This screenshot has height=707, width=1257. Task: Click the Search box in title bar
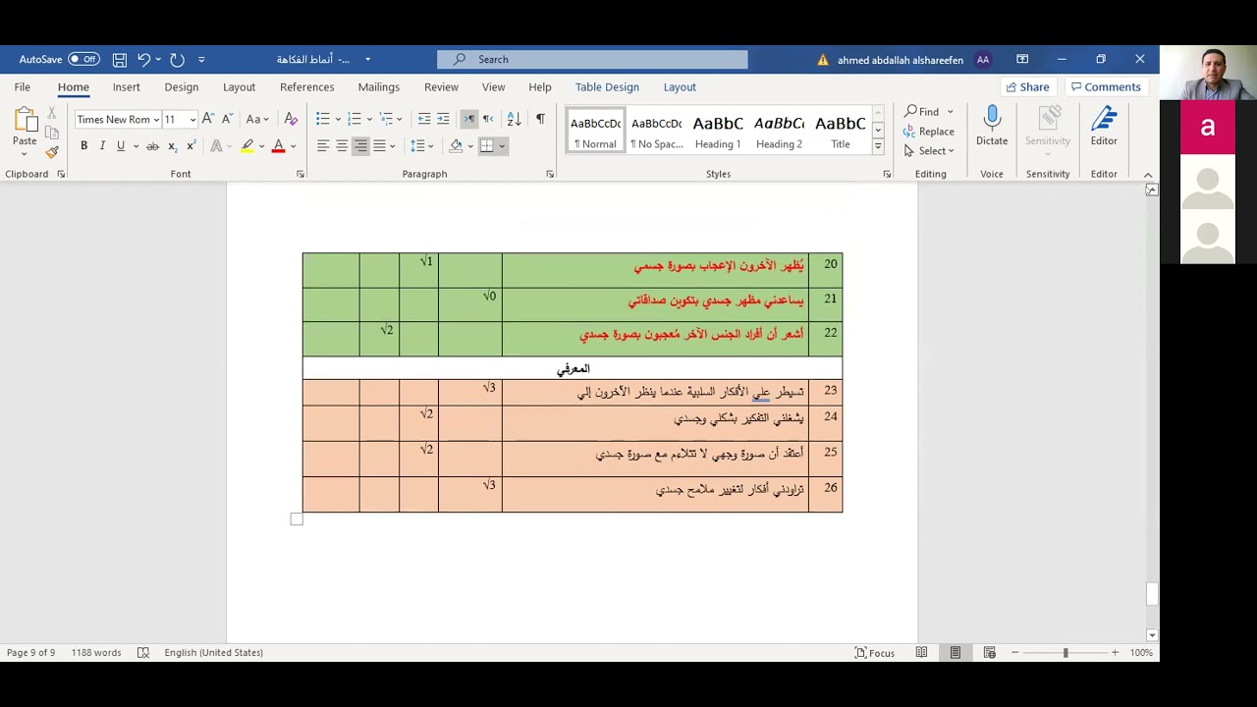[592, 59]
